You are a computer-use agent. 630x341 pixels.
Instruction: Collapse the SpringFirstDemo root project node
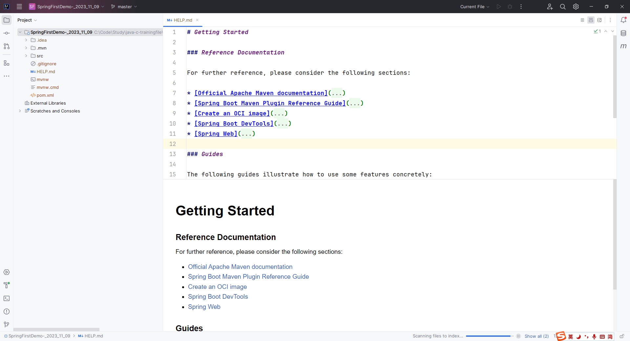click(20, 32)
